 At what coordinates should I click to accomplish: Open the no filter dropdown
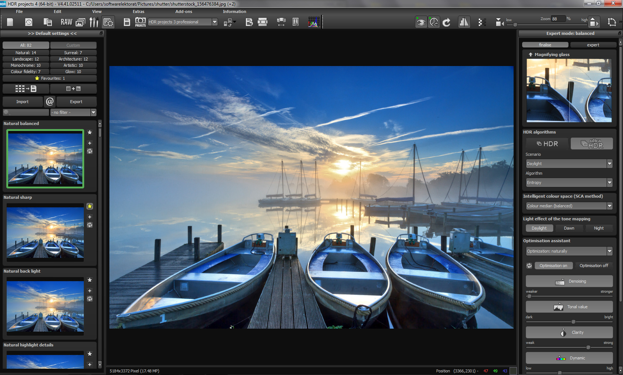[x=73, y=112]
